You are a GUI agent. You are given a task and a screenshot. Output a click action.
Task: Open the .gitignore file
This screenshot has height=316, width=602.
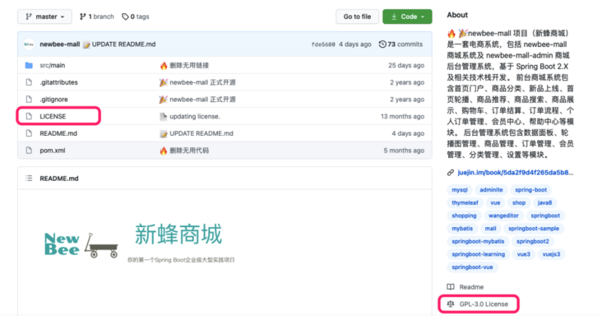(53, 99)
